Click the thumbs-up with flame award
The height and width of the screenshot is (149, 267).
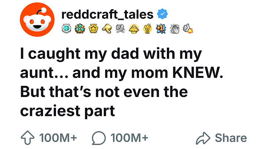pos(188,28)
